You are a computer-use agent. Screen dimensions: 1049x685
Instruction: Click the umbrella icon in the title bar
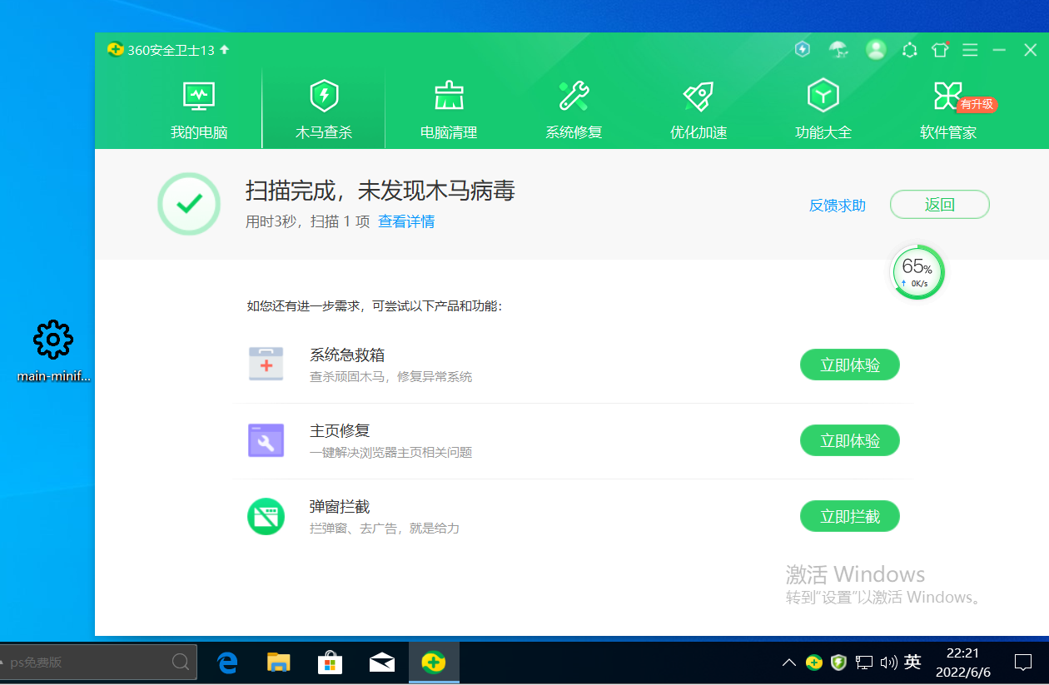838,50
